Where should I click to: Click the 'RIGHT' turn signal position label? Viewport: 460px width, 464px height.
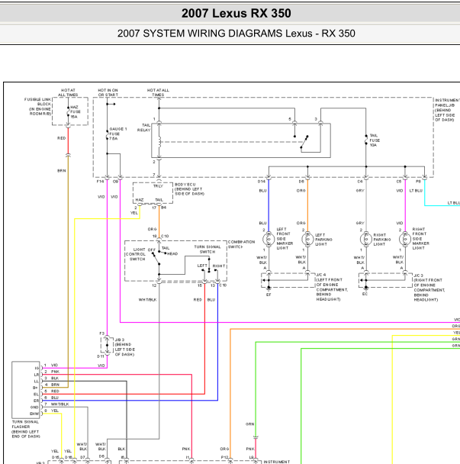point(219,266)
